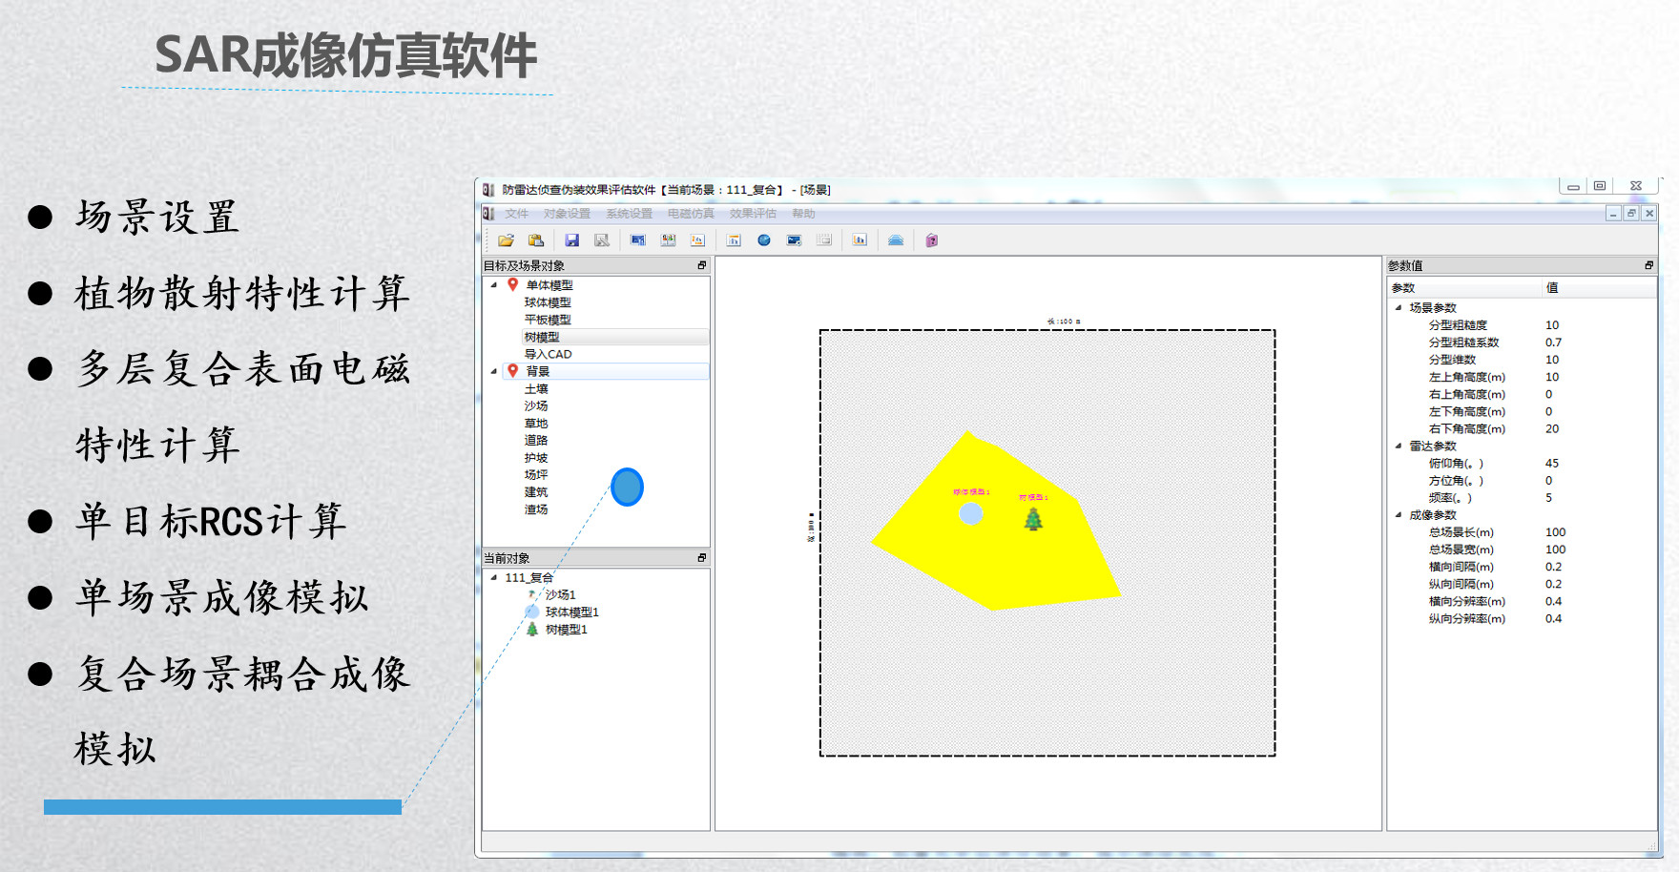Click the 分型粗糙系数 value 0.7
The width and height of the screenshot is (1679, 872).
(x=1554, y=343)
